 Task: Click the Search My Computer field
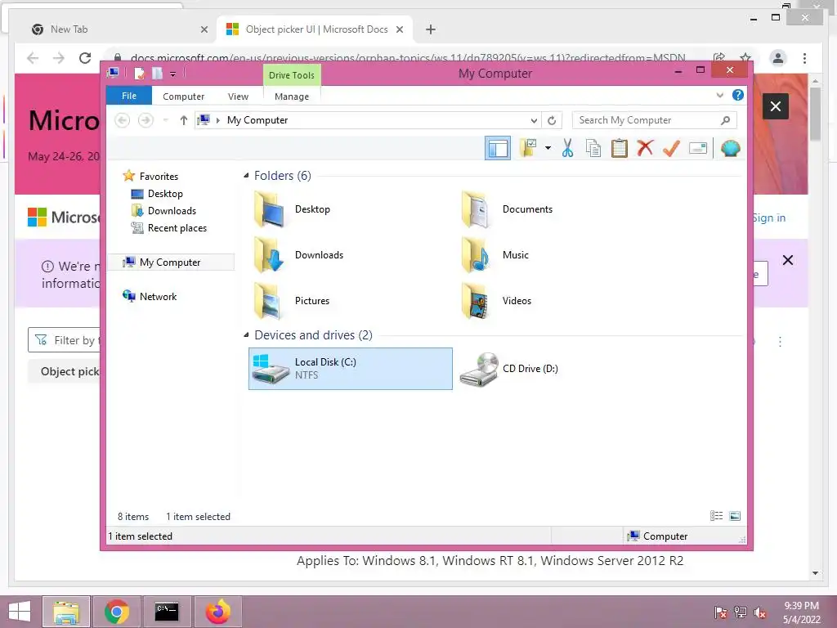pos(654,120)
